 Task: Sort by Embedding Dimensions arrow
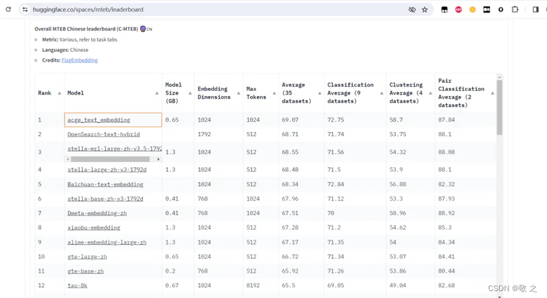coord(238,93)
